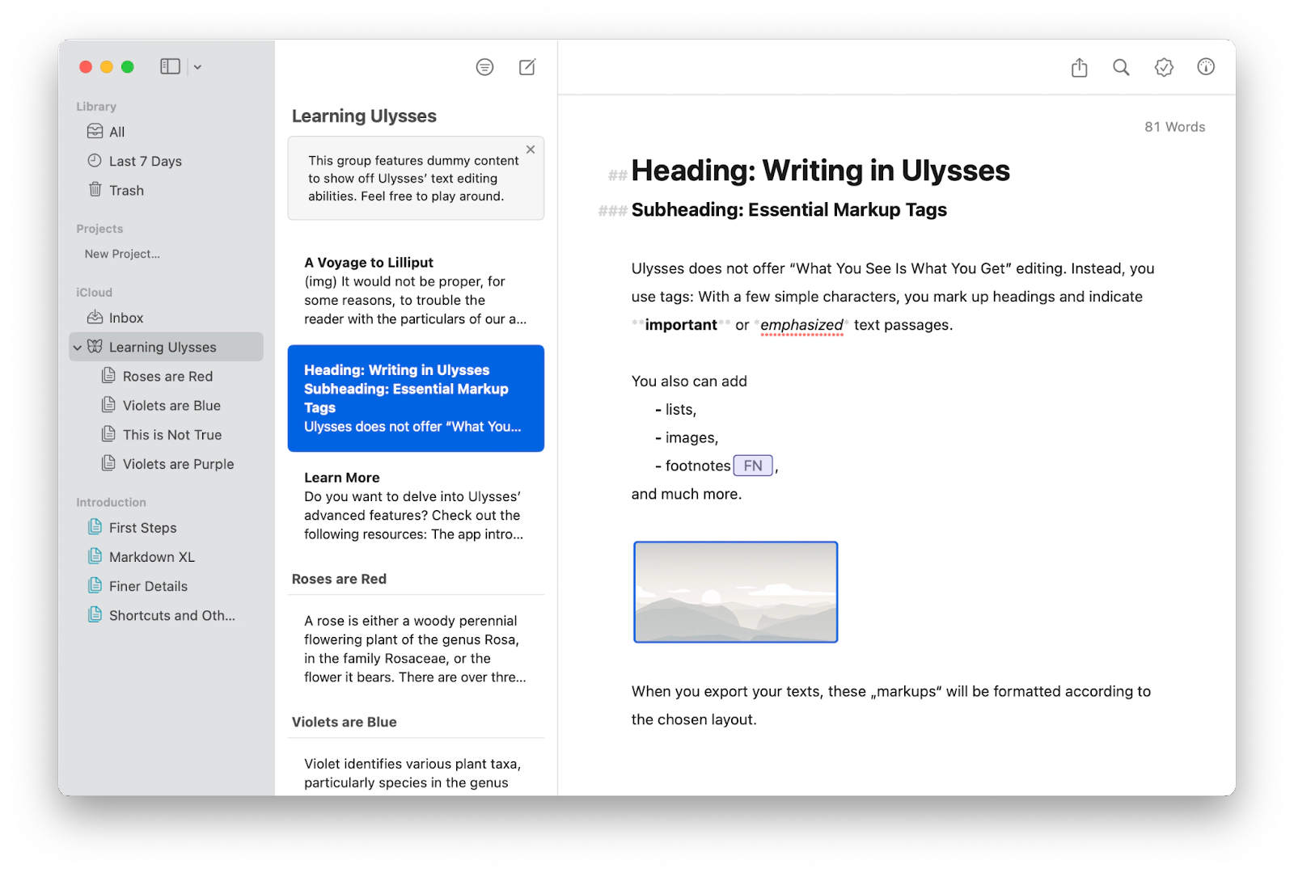Click the Library section label

click(96, 107)
